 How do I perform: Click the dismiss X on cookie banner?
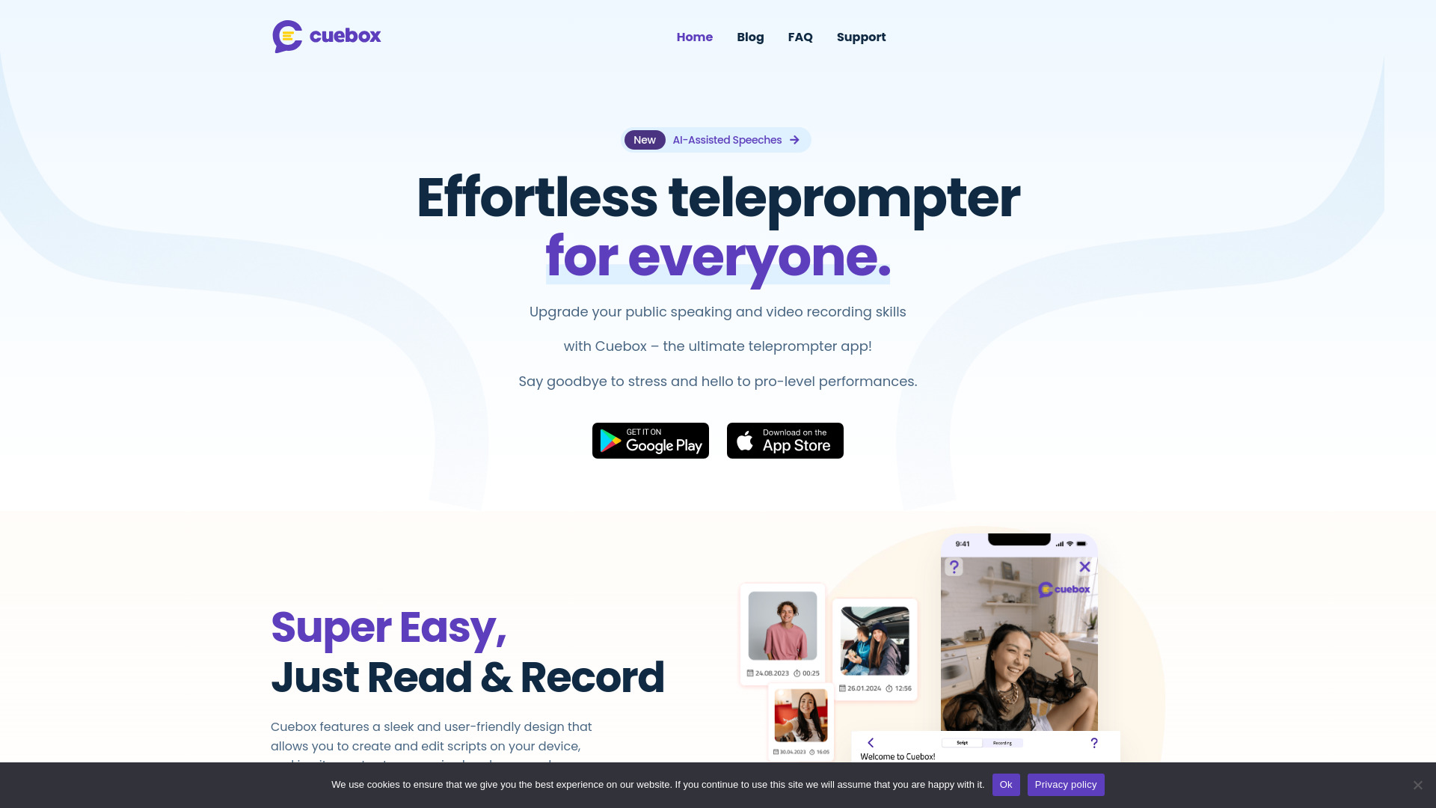[x=1418, y=784]
